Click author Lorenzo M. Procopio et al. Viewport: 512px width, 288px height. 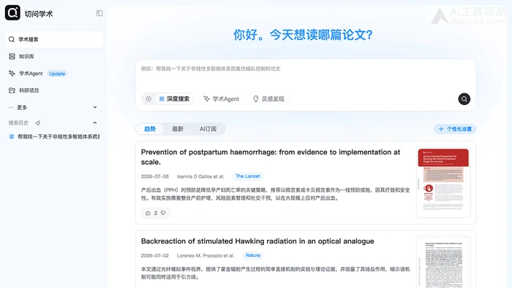pyautogui.click(x=206, y=255)
